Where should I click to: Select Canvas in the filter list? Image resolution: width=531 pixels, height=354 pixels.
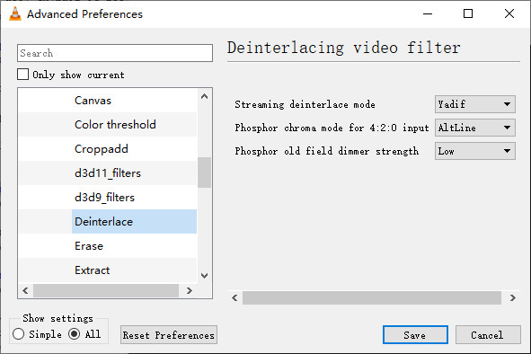(x=93, y=101)
